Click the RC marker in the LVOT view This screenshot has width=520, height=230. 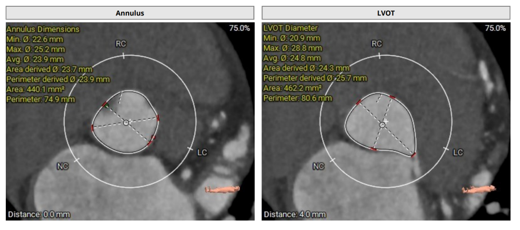(x=377, y=44)
